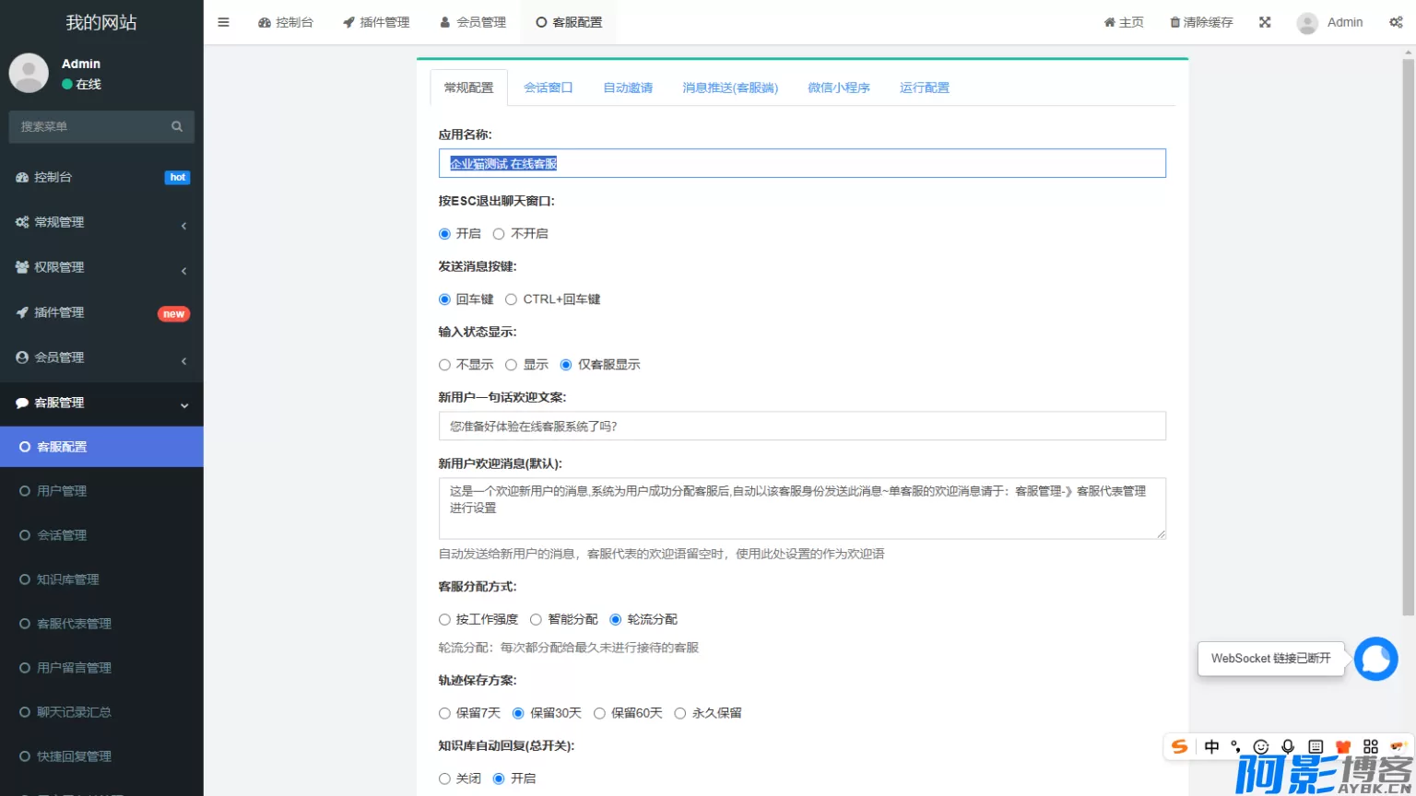The width and height of the screenshot is (1416, 796).
Task: Click the 应用名称 text input field
Action: click(x=802, y=163)
